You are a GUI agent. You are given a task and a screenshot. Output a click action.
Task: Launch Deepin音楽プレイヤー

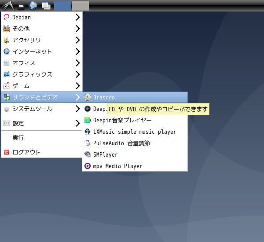[135, 120]
